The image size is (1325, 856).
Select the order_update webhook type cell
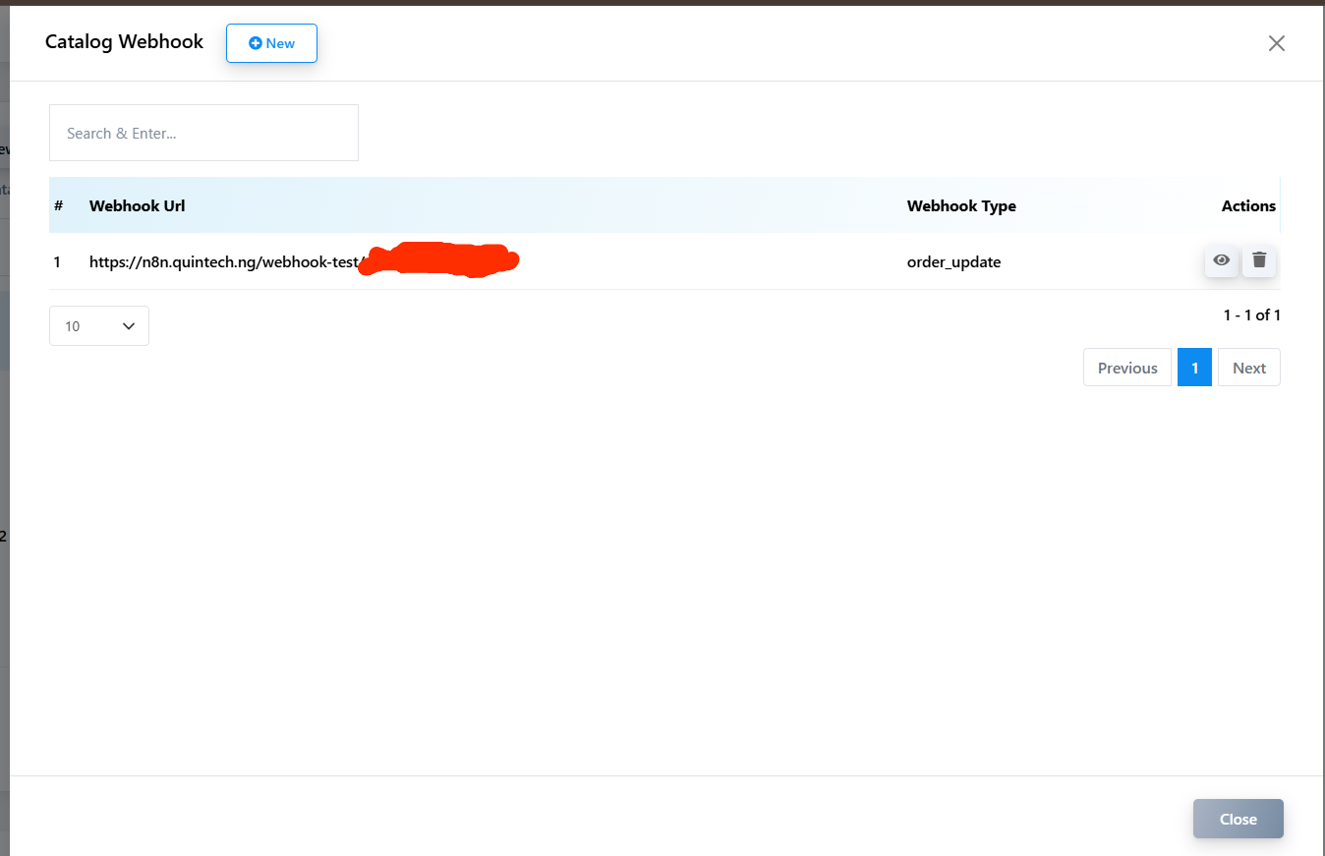(x=953, y=262)
